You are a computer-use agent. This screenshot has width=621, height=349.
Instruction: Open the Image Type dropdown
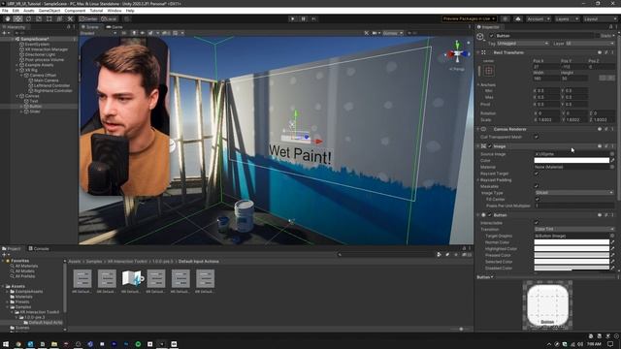573,193
